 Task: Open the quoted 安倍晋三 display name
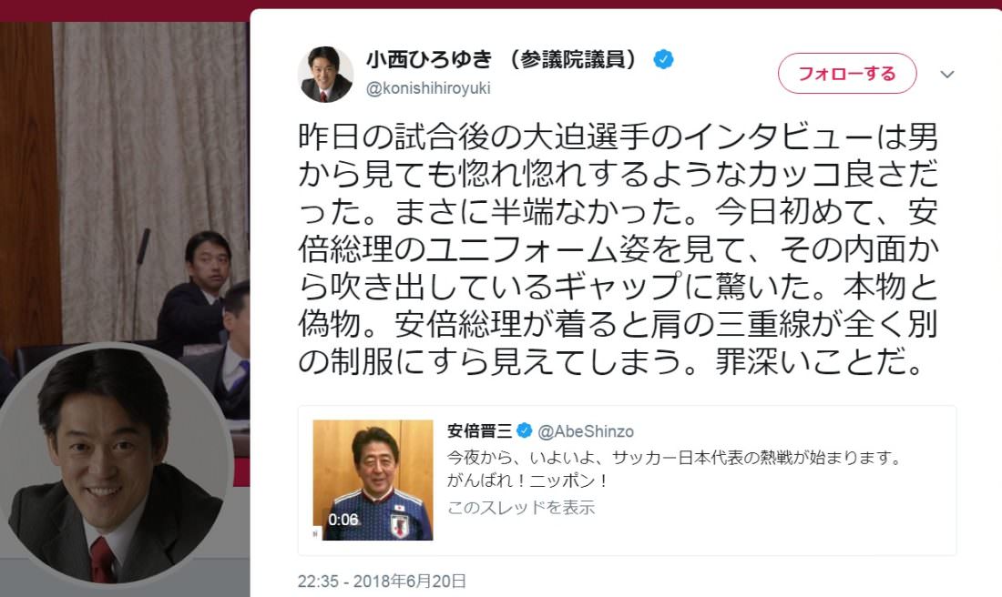pos(479,431)
